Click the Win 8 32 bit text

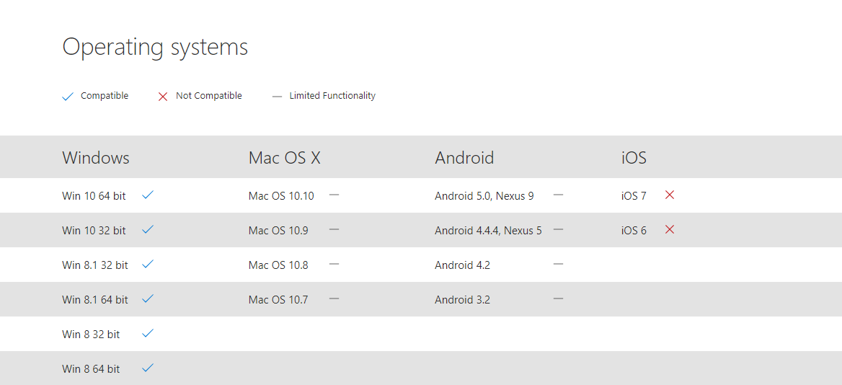(x=91, y=334)
